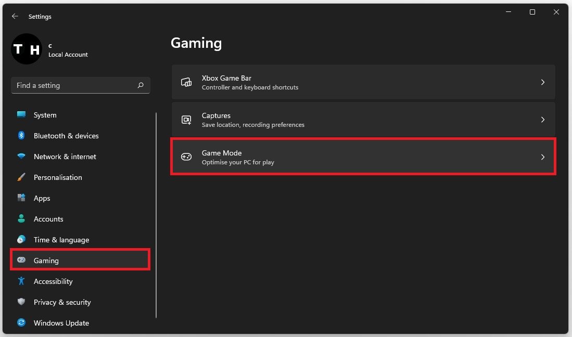Click the Bluetooth icon in sidebar
The height and width of the screenshot is (337, 572).
pyautogui.click(x=21, y=136)
